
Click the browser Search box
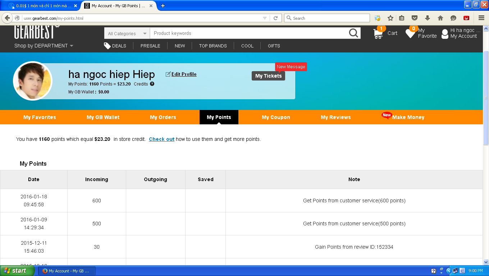(327, 18)
